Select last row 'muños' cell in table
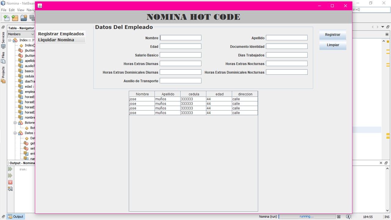This screenshot has height=220, width=391. [167, 113]
